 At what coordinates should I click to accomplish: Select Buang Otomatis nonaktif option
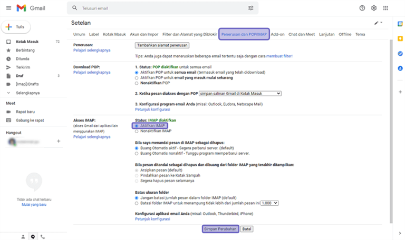tap(137, 154)
